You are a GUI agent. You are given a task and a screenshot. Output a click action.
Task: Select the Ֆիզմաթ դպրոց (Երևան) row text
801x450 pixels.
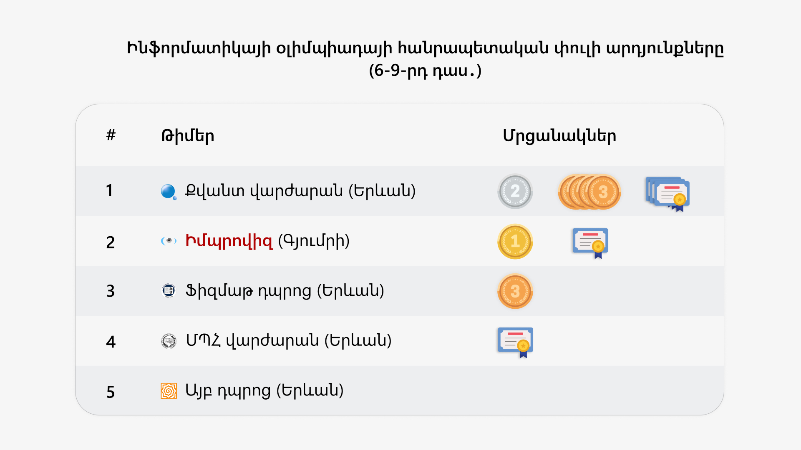(285, 290)
